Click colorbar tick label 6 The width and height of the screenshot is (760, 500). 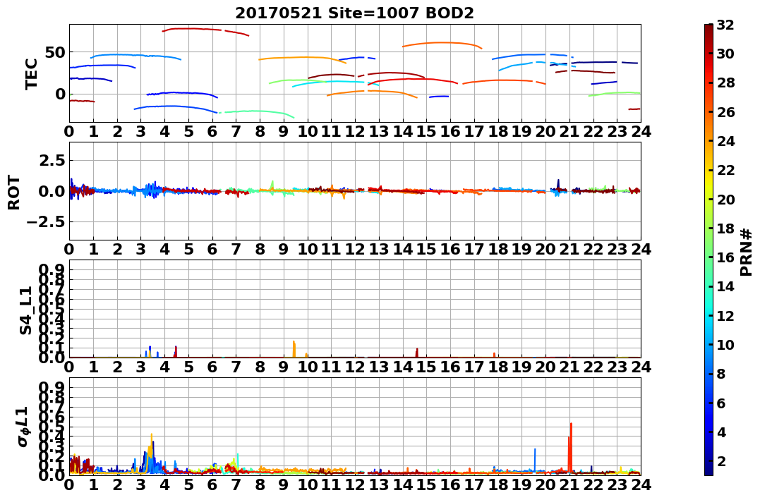[721, 403]
